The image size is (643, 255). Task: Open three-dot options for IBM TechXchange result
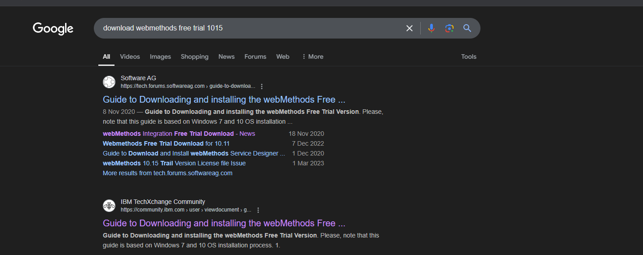coord(258,210)
